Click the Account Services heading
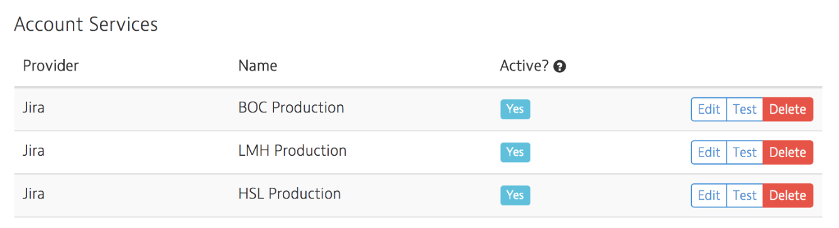Viewport: 839px width, 228px height. click(x=85, y=24)
